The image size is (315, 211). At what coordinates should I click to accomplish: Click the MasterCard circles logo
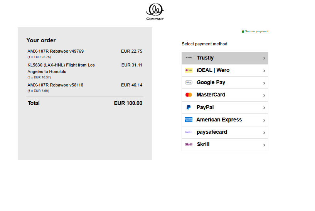(189, 95)
